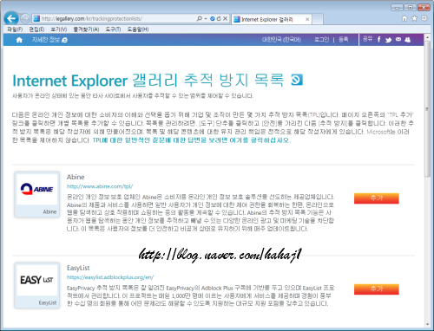Screen dimensions: 434x331
Task: Click the scrollbar down arrow
Action: coord(427,324)
